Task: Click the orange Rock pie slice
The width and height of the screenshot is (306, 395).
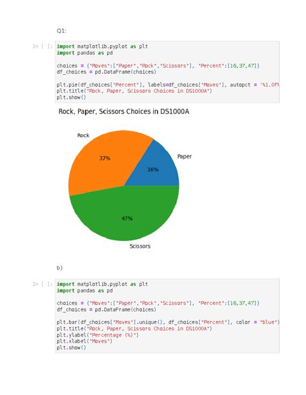Action: 101,161
